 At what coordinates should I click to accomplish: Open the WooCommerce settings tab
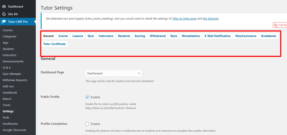click(x=246, y=36)
